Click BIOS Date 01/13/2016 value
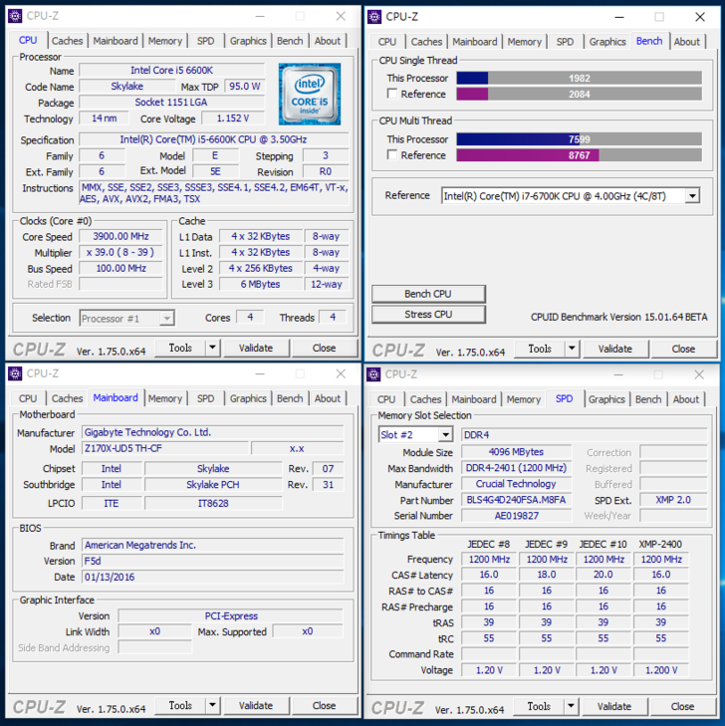The width and height of the screenshot is (725, 726). point(213,577)
